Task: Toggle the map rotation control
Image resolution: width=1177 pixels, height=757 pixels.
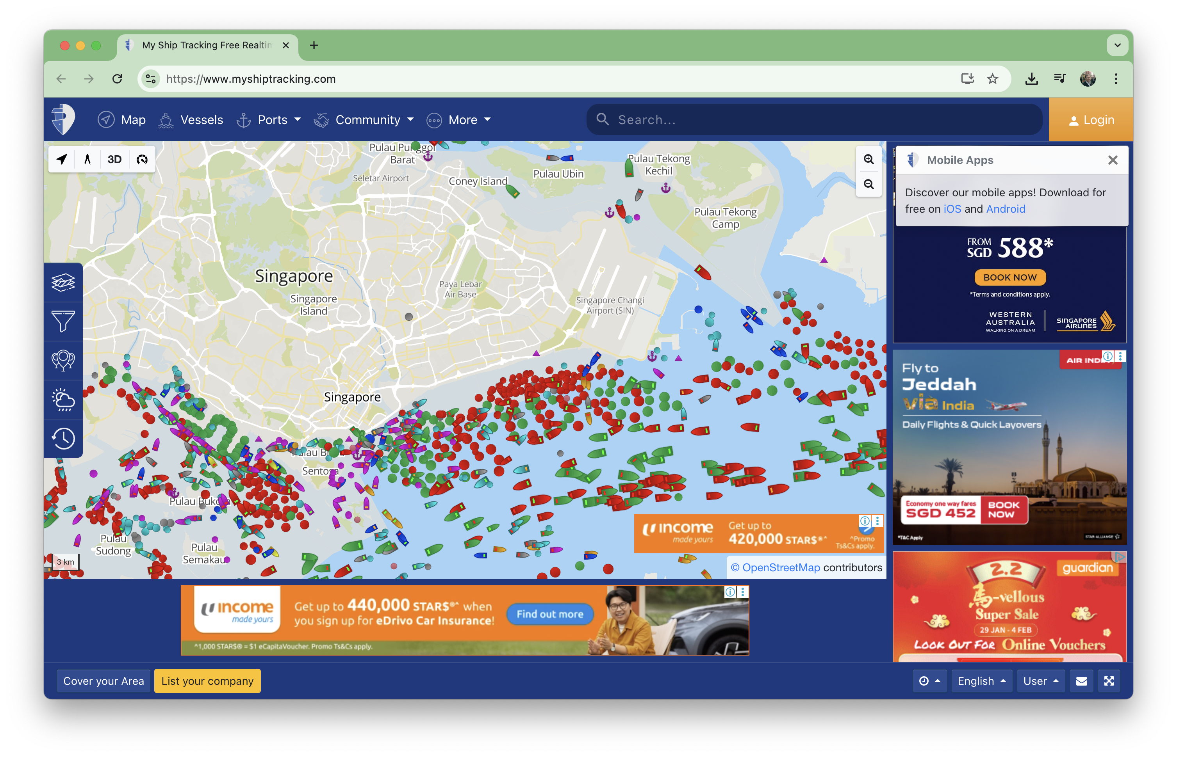Action: click(142, 159)
